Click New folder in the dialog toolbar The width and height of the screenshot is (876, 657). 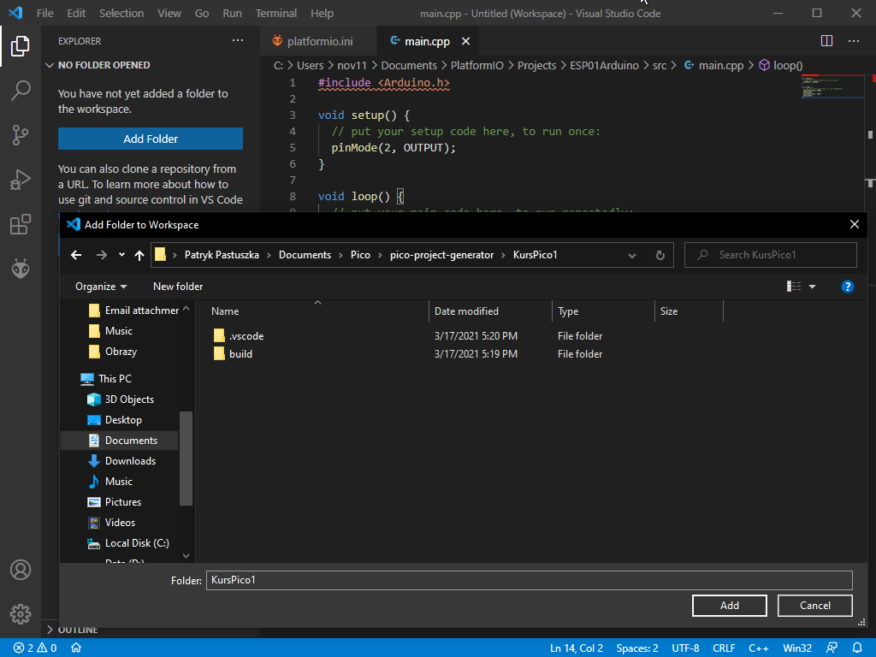(x=178, y=287)
